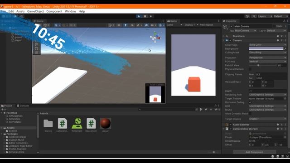Open the Tag MainCamera dropdown
The width and height of the screenshot is (290, 163).
[x=245, y=30]
